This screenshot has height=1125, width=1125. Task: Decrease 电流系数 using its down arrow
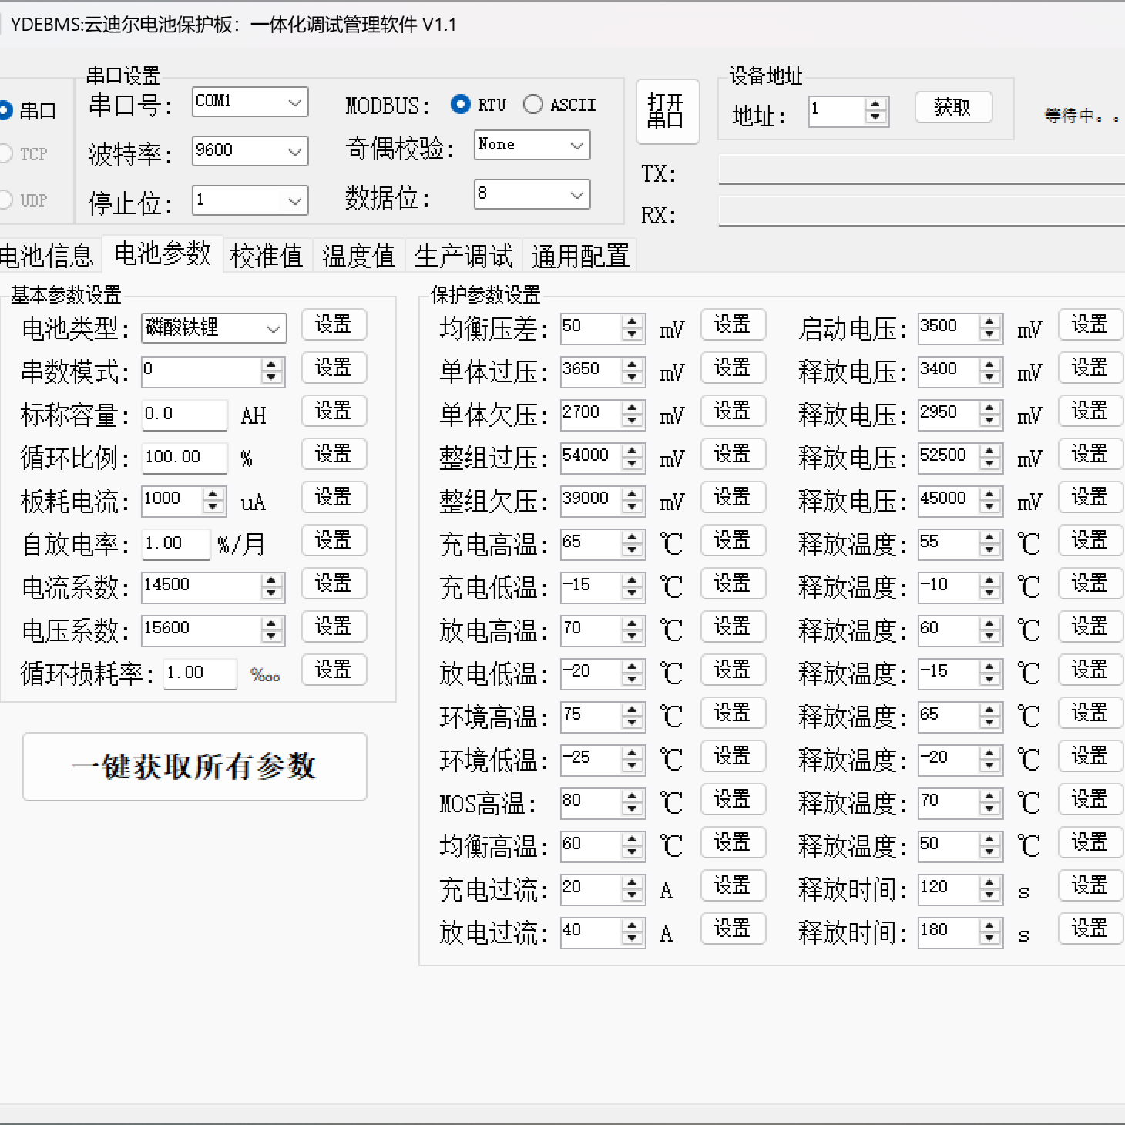[x=271, y=593]
